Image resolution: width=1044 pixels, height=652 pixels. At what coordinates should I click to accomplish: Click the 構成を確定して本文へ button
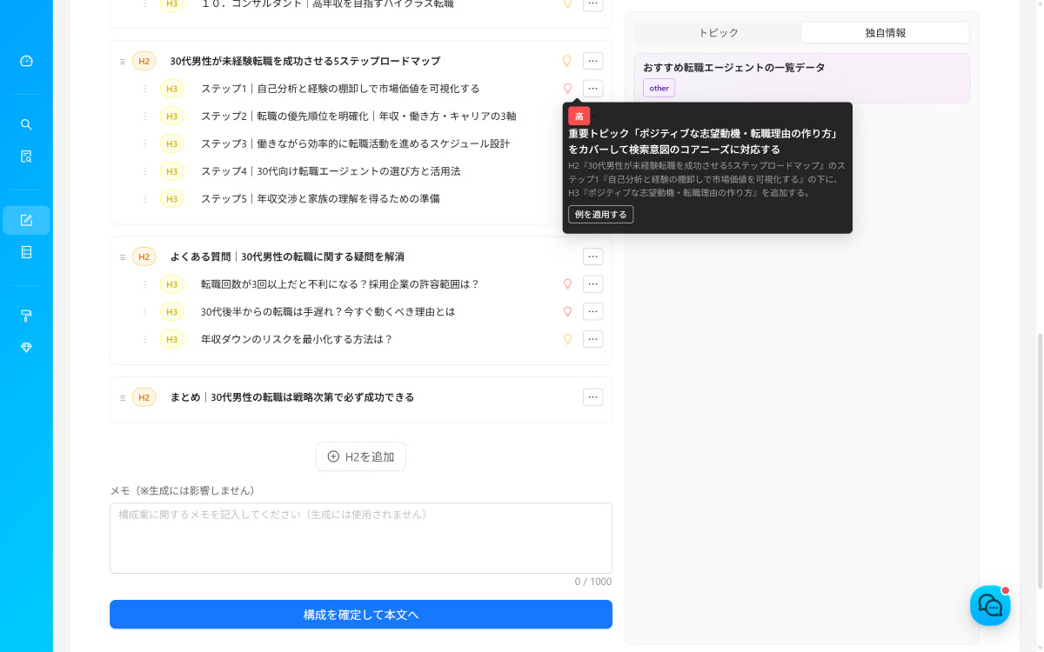pos(361,614)
